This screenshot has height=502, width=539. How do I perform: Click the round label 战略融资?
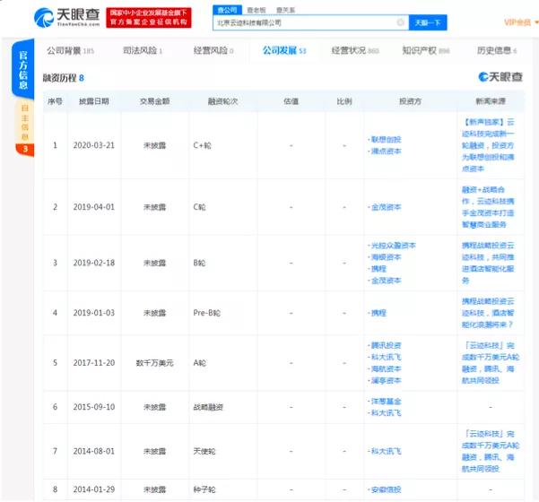point(208,407)
